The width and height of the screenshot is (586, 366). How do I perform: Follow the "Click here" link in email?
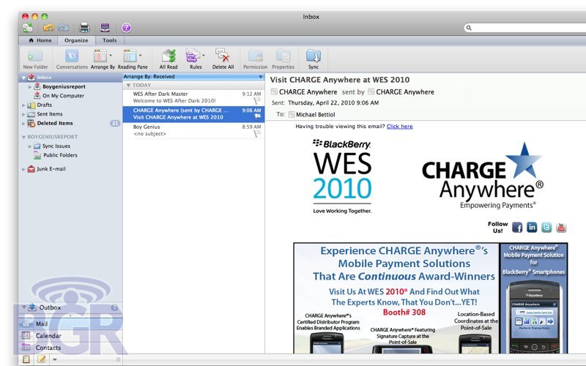point(399,126)
